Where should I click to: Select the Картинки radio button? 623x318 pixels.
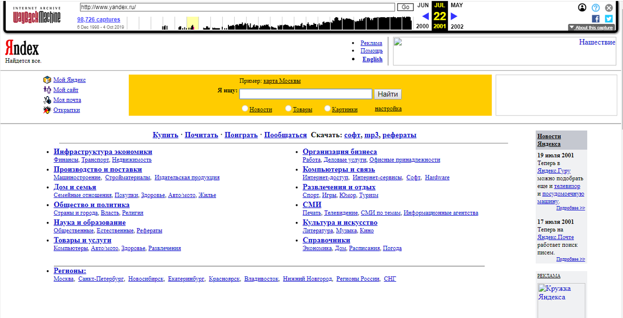coord(328,109)
